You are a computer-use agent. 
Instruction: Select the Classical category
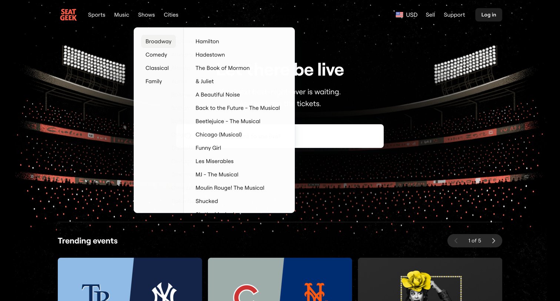click(157, 68)
